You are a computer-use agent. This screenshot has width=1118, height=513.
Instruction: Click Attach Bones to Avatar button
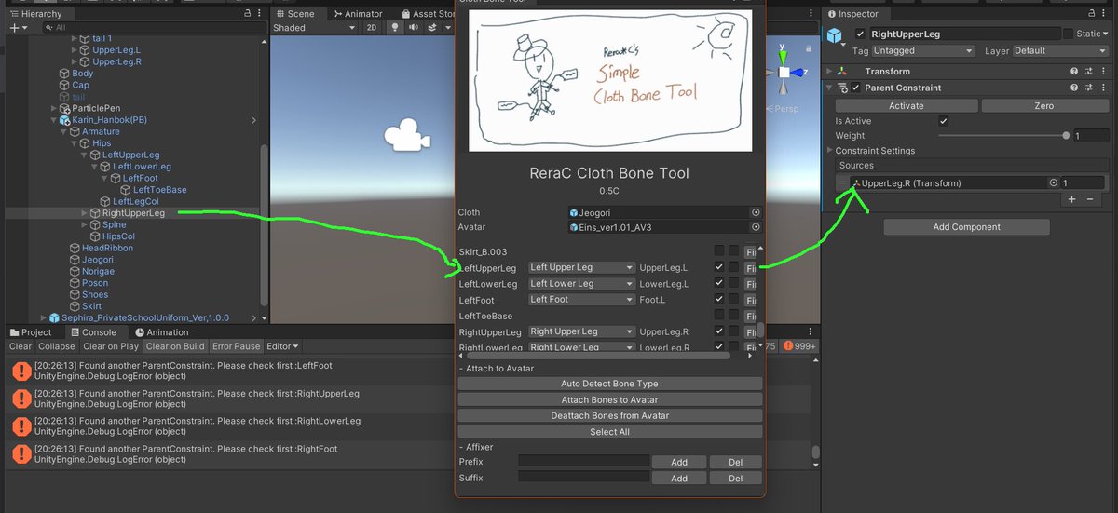610,399
